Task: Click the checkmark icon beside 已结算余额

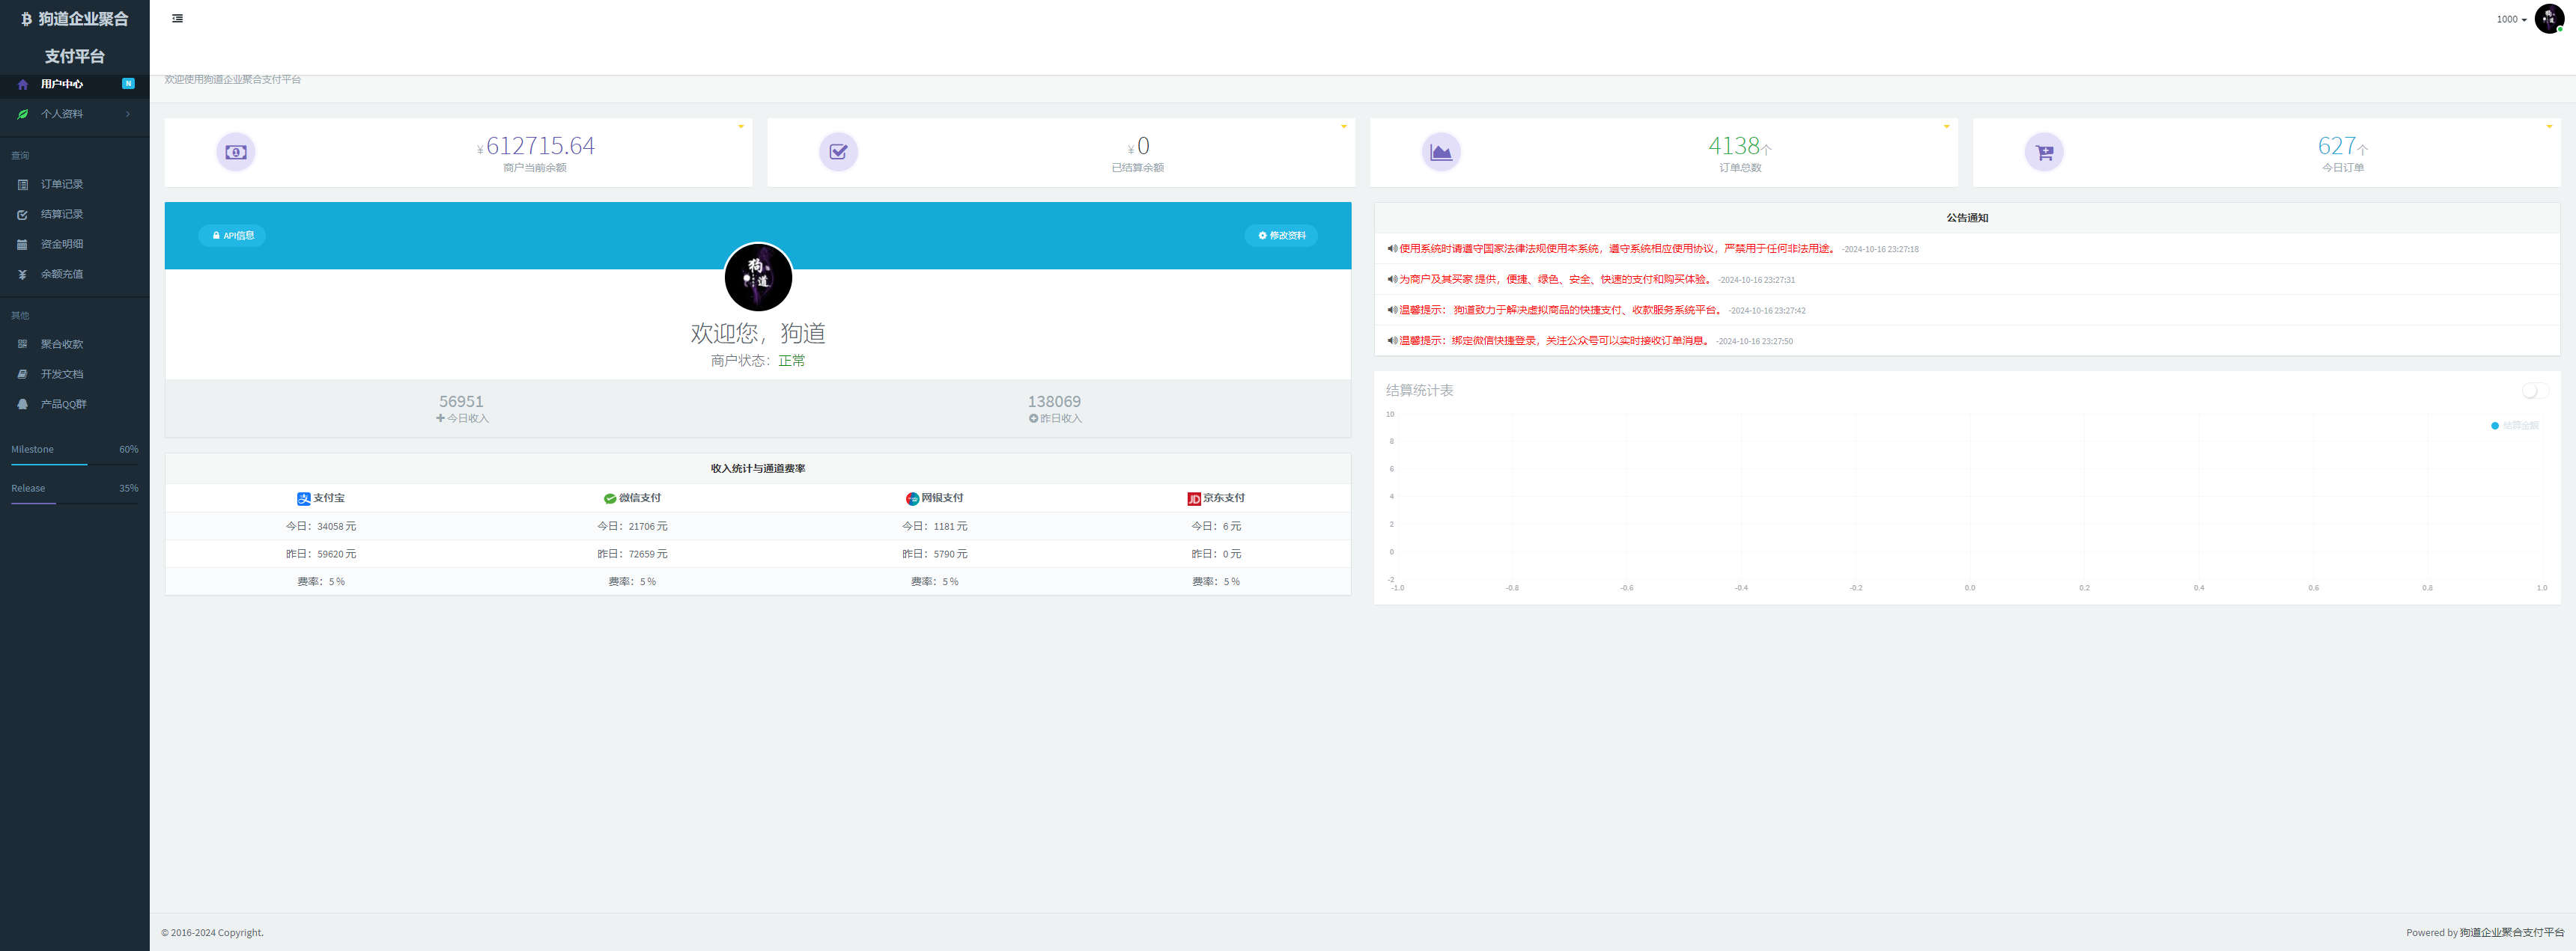Action: click(838, 152)
